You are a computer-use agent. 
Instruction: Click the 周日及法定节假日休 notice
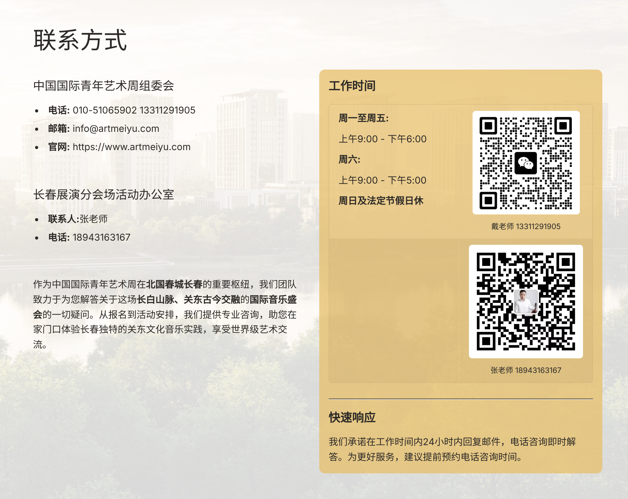(x=380, y=201)
